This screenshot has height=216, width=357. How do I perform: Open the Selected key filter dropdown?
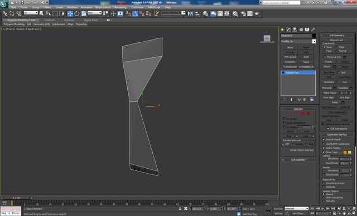pyautogui.click(x=296, y=209)
